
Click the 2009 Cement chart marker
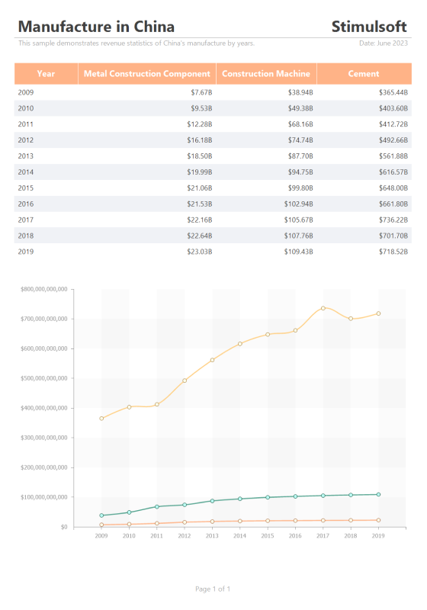click(101, 419)
